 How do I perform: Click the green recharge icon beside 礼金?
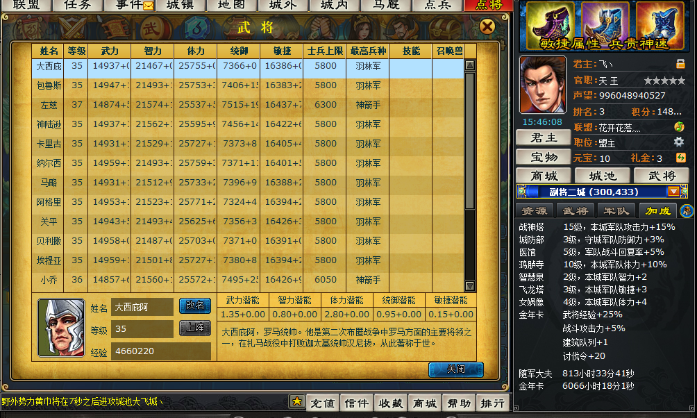click(x=680, y=158)
